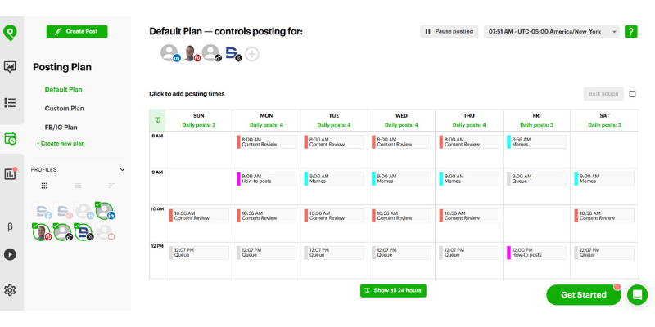Toggle the Pinterest profile avatar in Profiles
This screenshot has width=655, height=327.
tap(42, 232)
